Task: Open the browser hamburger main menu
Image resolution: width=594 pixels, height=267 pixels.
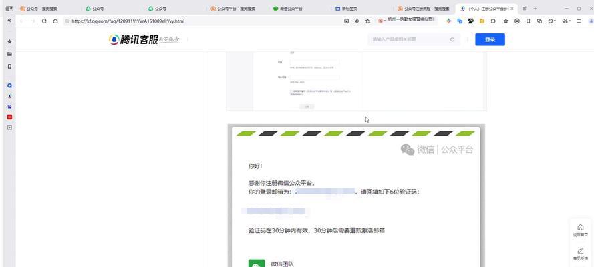Action: (579, 21)
